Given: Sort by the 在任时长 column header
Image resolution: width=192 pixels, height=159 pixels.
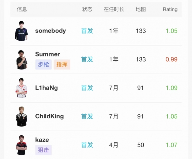Looking at the screenshot, I should pyautogui.click(x=114, y=10).
